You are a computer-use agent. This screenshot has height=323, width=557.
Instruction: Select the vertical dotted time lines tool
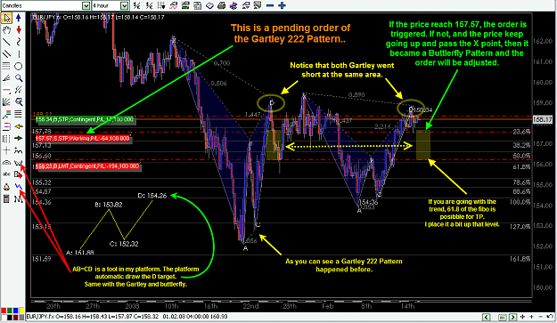[x=6, y=138]
